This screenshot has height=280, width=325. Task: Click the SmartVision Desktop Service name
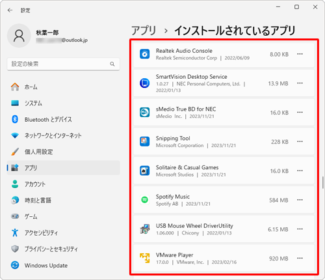(192, 77)
